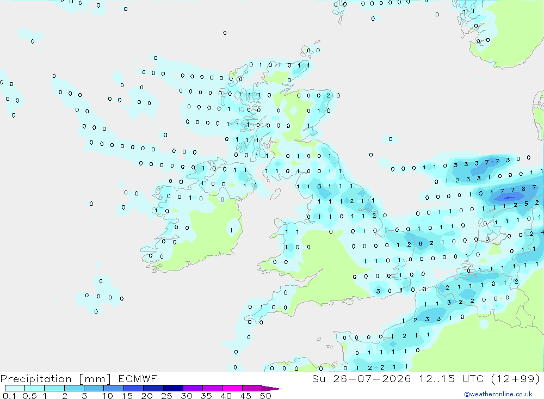This screenshot has height=399, width=544.
Task: Click the "(12+99)" forecast offset text
Action: point(516,378)
